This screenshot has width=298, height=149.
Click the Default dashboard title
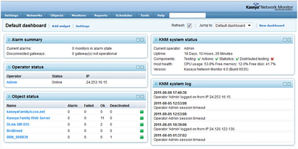click(26, 25)
